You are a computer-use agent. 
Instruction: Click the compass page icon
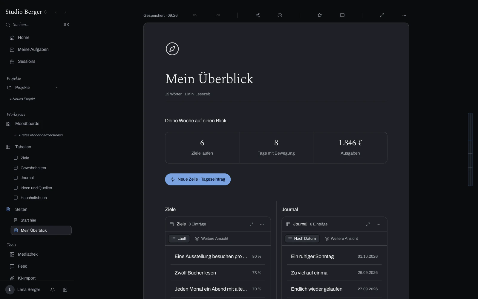pos(172,49)
